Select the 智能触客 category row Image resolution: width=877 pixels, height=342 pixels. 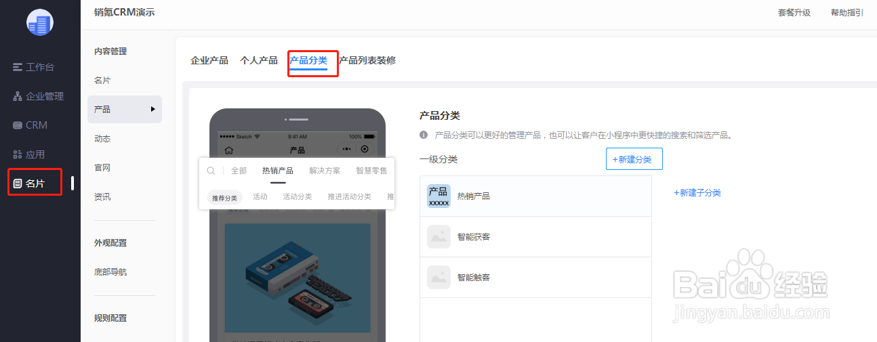(535, 277)
